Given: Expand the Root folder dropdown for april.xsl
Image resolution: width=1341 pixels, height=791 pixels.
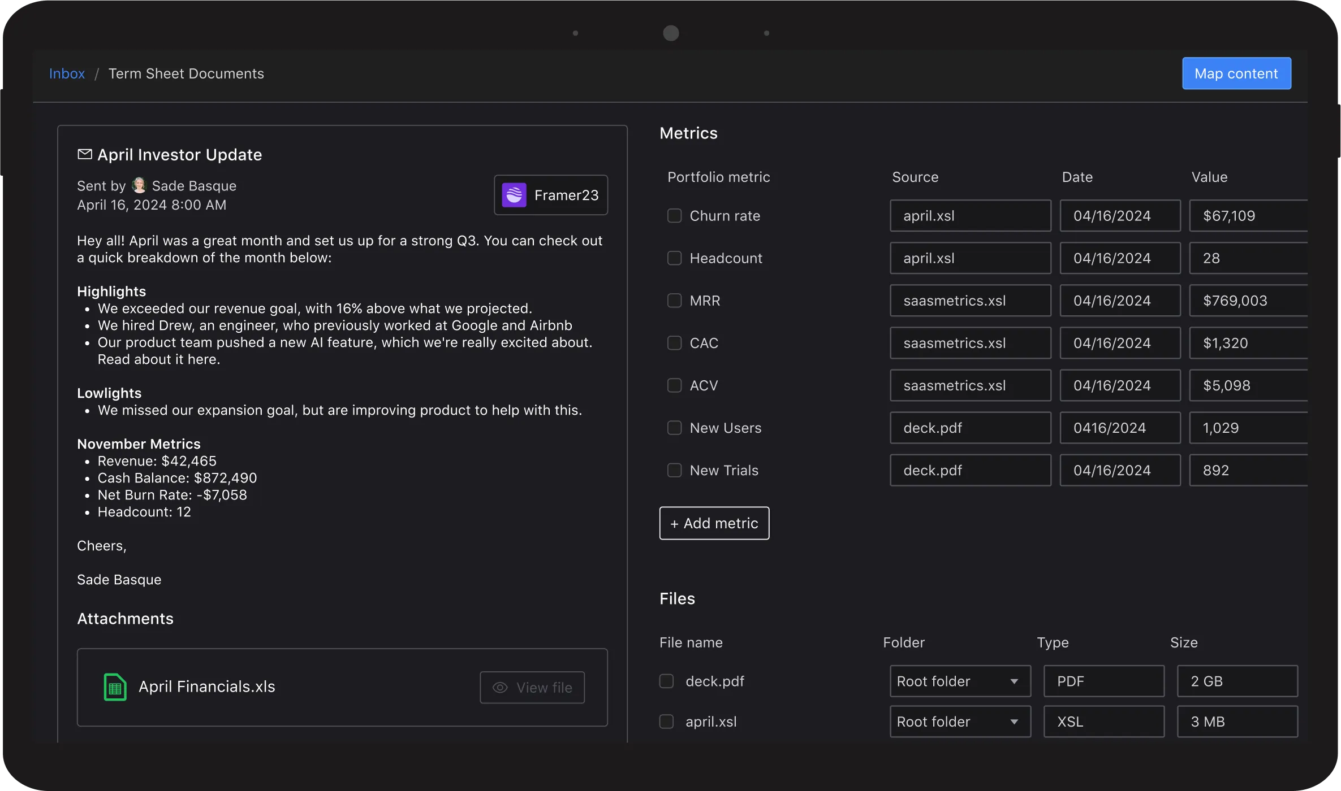Looking at the screenshot, I should (x=960, y=722).
